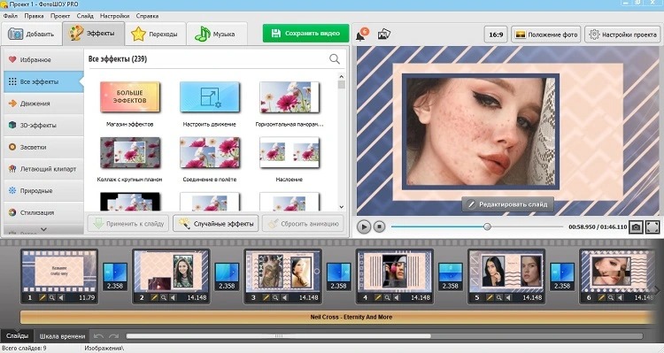The height and width of the screenshot is (353, 664).
Task: Click the transition between slides 3 and 4
Action: click(339, 276)
